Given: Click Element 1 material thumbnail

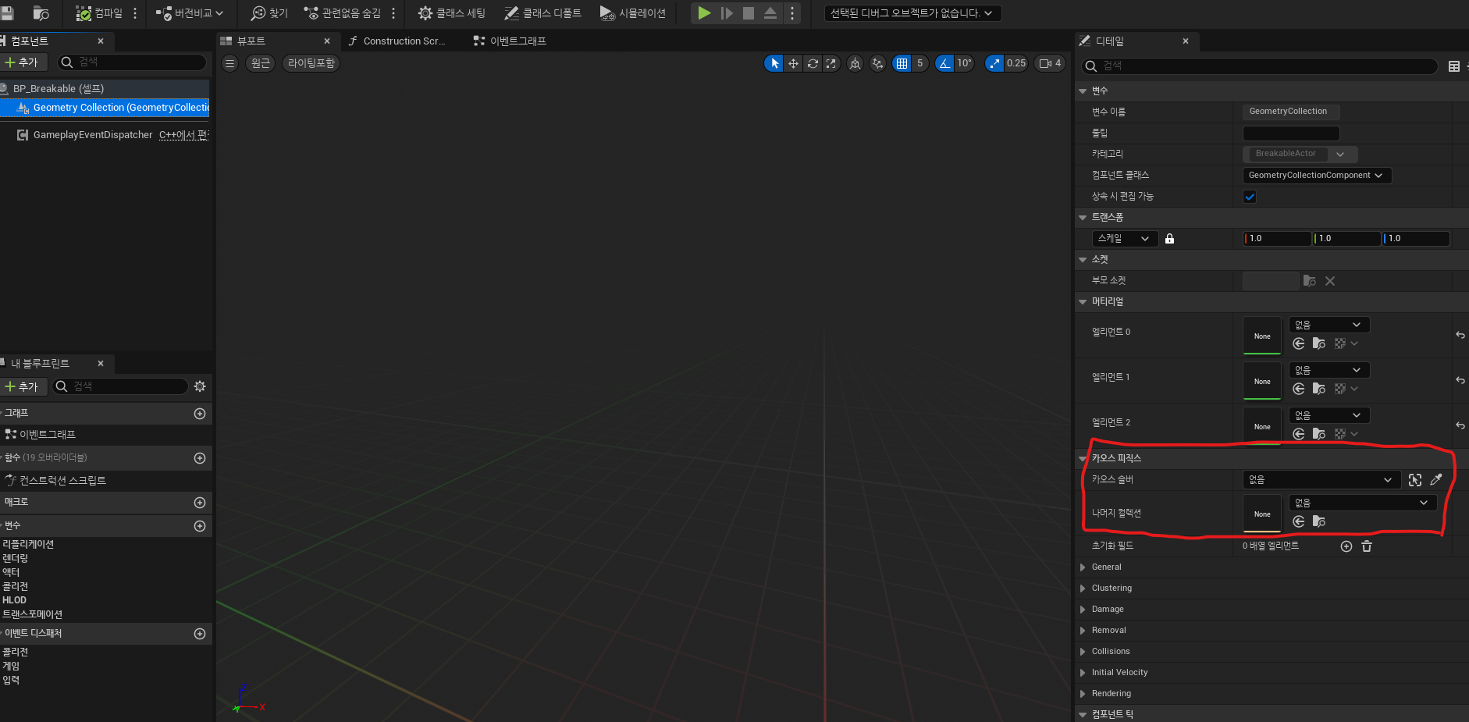Looking at the screenshot, I should point(1262,381).
